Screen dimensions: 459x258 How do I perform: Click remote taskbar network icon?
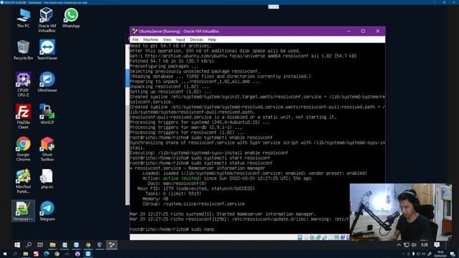point(407,244)
